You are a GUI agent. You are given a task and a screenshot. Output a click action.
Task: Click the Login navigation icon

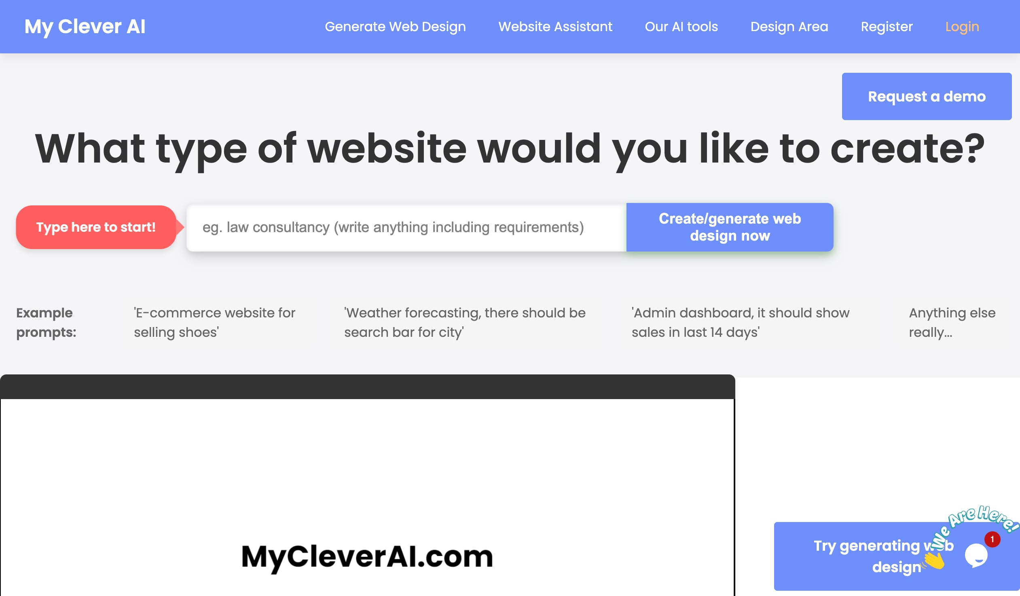(962, 26)
